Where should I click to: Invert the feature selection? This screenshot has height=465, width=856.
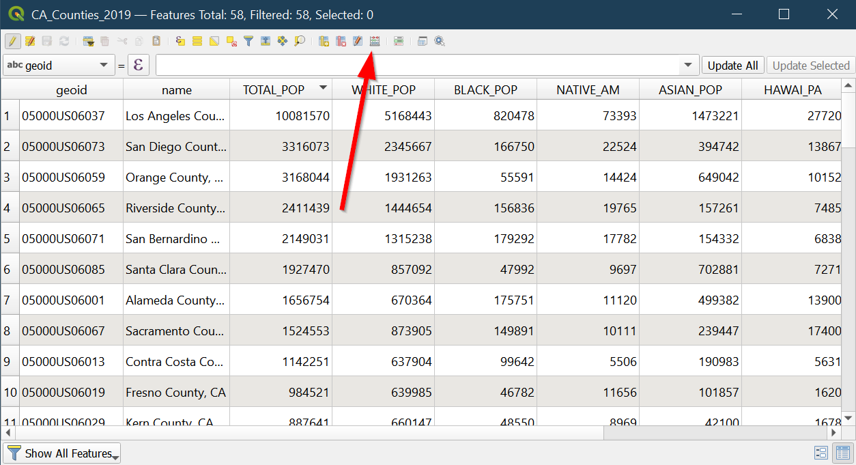(214, 41)
